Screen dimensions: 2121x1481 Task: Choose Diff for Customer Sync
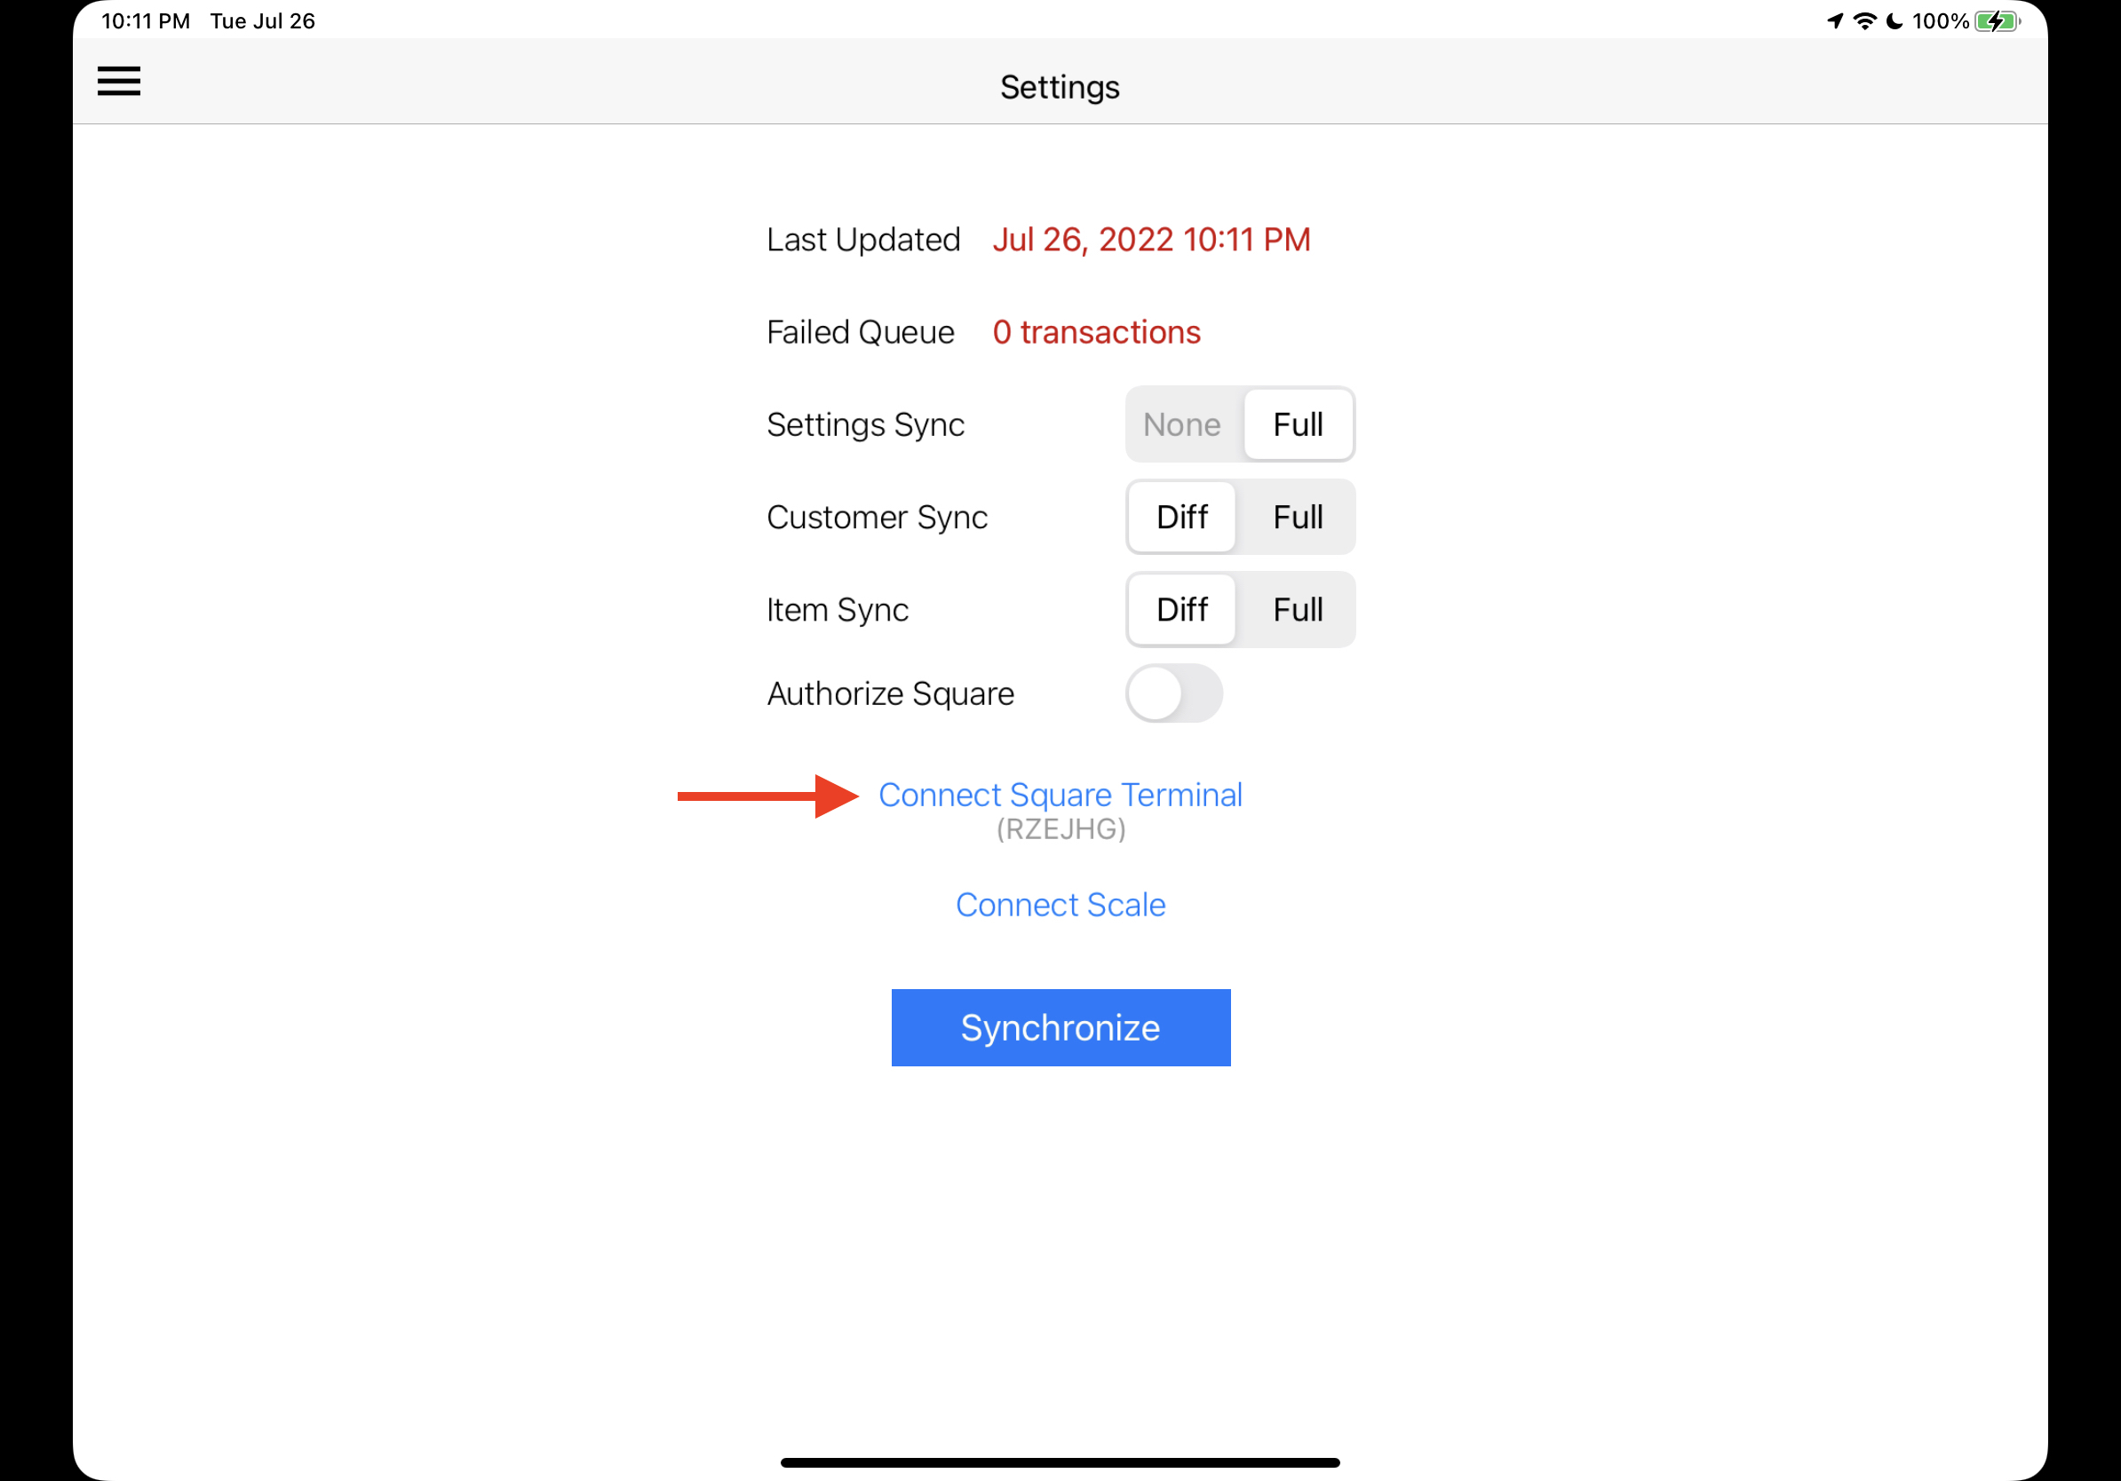click(x=1181, y=517)
